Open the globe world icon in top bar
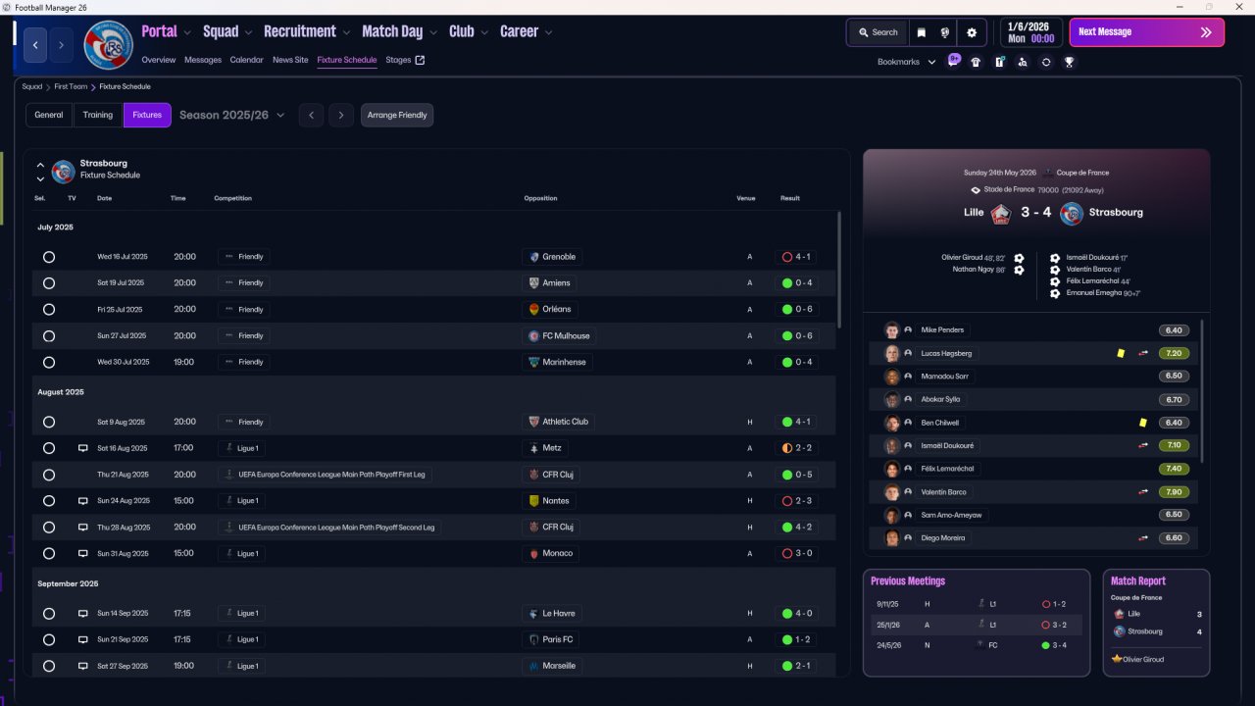 pos(945,32)
